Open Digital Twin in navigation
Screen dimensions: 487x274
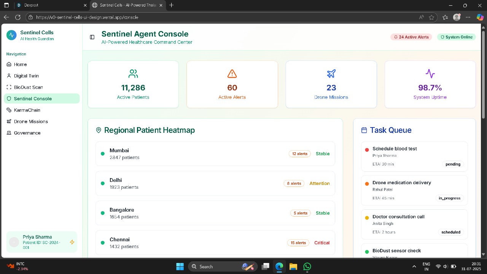(42, 76)
